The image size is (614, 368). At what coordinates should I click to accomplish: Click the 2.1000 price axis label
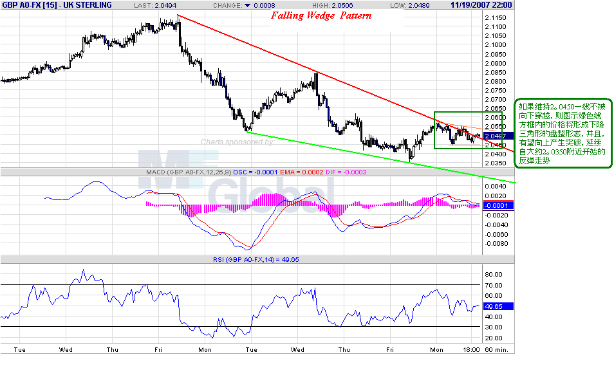pyautogui.click(x=496, y=45)
